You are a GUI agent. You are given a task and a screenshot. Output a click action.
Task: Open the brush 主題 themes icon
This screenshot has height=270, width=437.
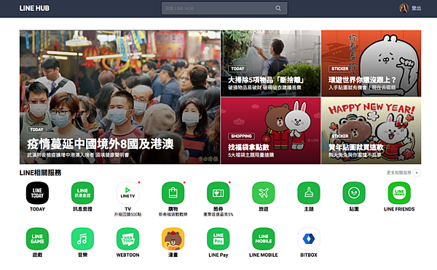309,193
